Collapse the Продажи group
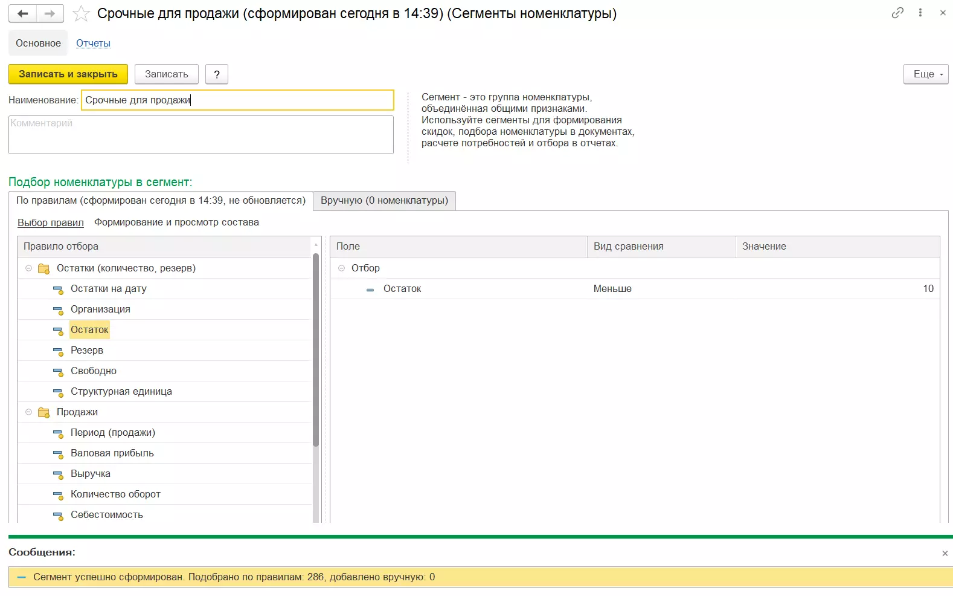Screen dimensions: 953x596 point(28,412)
